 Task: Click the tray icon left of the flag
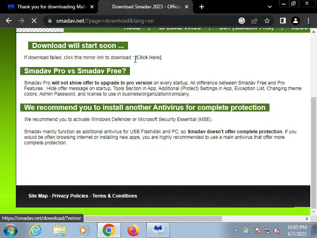(246, 230)
